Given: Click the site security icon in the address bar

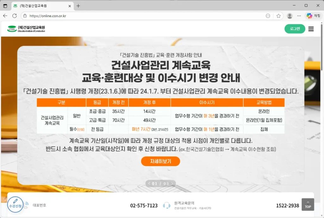Looking at the screenshot, I should coord(24,15).
